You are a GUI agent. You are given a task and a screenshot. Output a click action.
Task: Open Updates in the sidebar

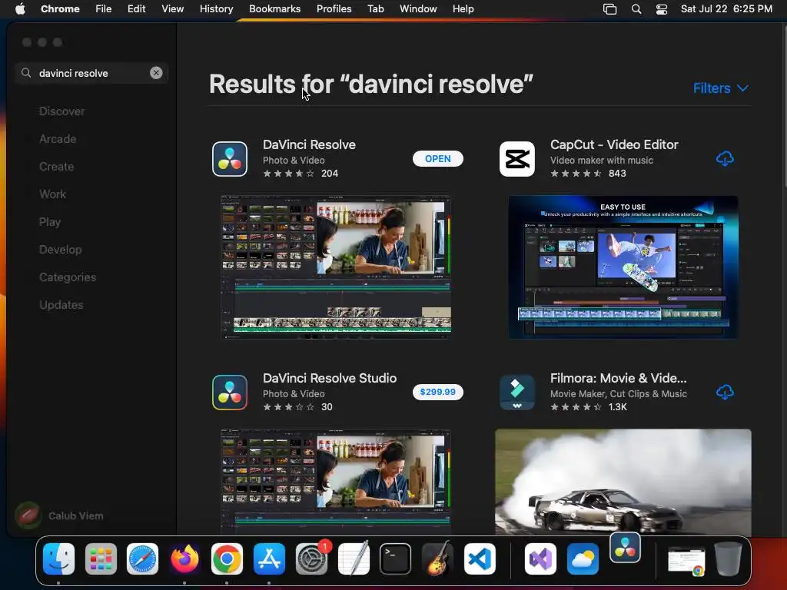[x=61, y=304]
